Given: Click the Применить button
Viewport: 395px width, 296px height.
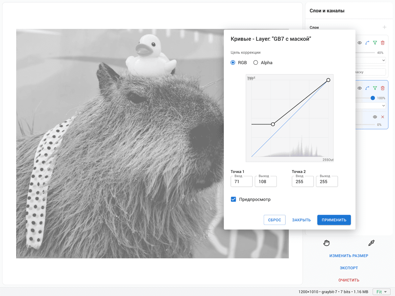Looking at the screenshot, I should [x=334, y=220].
